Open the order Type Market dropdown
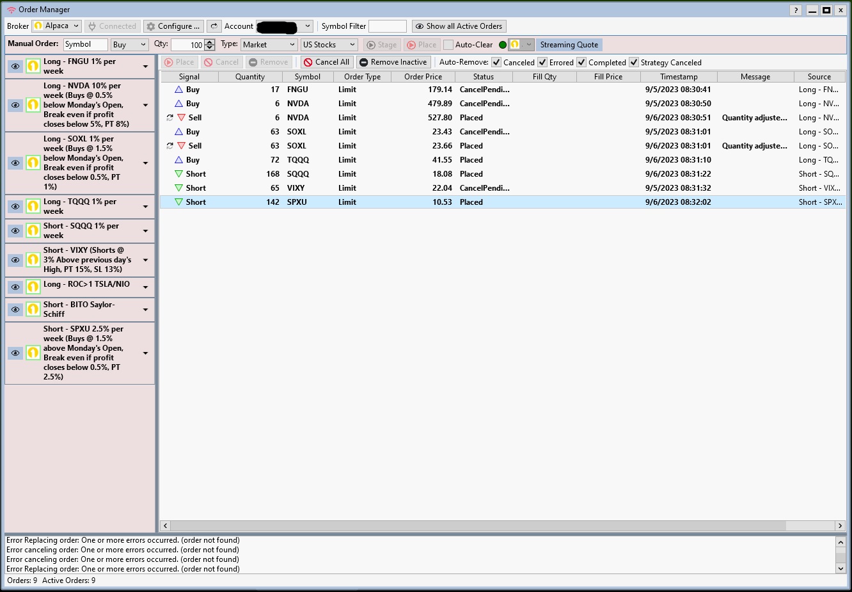This screenshot has width=852, height=592. tap(269, 45)
